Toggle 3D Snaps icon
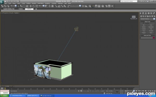Viewport: 156px width, 97px height. [56, 6]
